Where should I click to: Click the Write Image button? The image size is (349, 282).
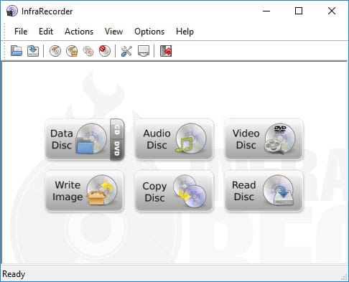tap(85, 191)
